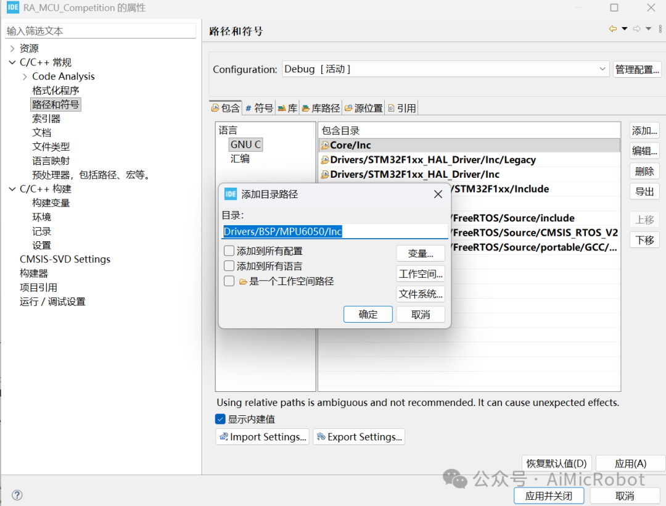666x506 pixels.
Task: Click the 管理配置 button
Action: [x=637, y=69]
